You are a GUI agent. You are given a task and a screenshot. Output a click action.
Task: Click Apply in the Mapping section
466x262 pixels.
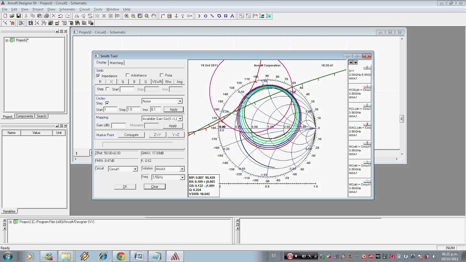pos(173,126)
